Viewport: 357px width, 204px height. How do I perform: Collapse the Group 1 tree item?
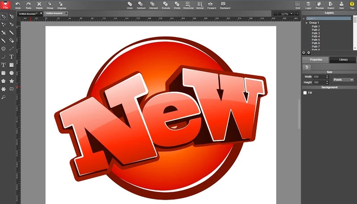[306, 22]
